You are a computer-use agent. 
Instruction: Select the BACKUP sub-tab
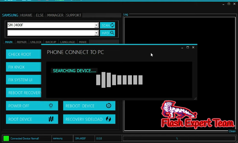tap(51, 42)
